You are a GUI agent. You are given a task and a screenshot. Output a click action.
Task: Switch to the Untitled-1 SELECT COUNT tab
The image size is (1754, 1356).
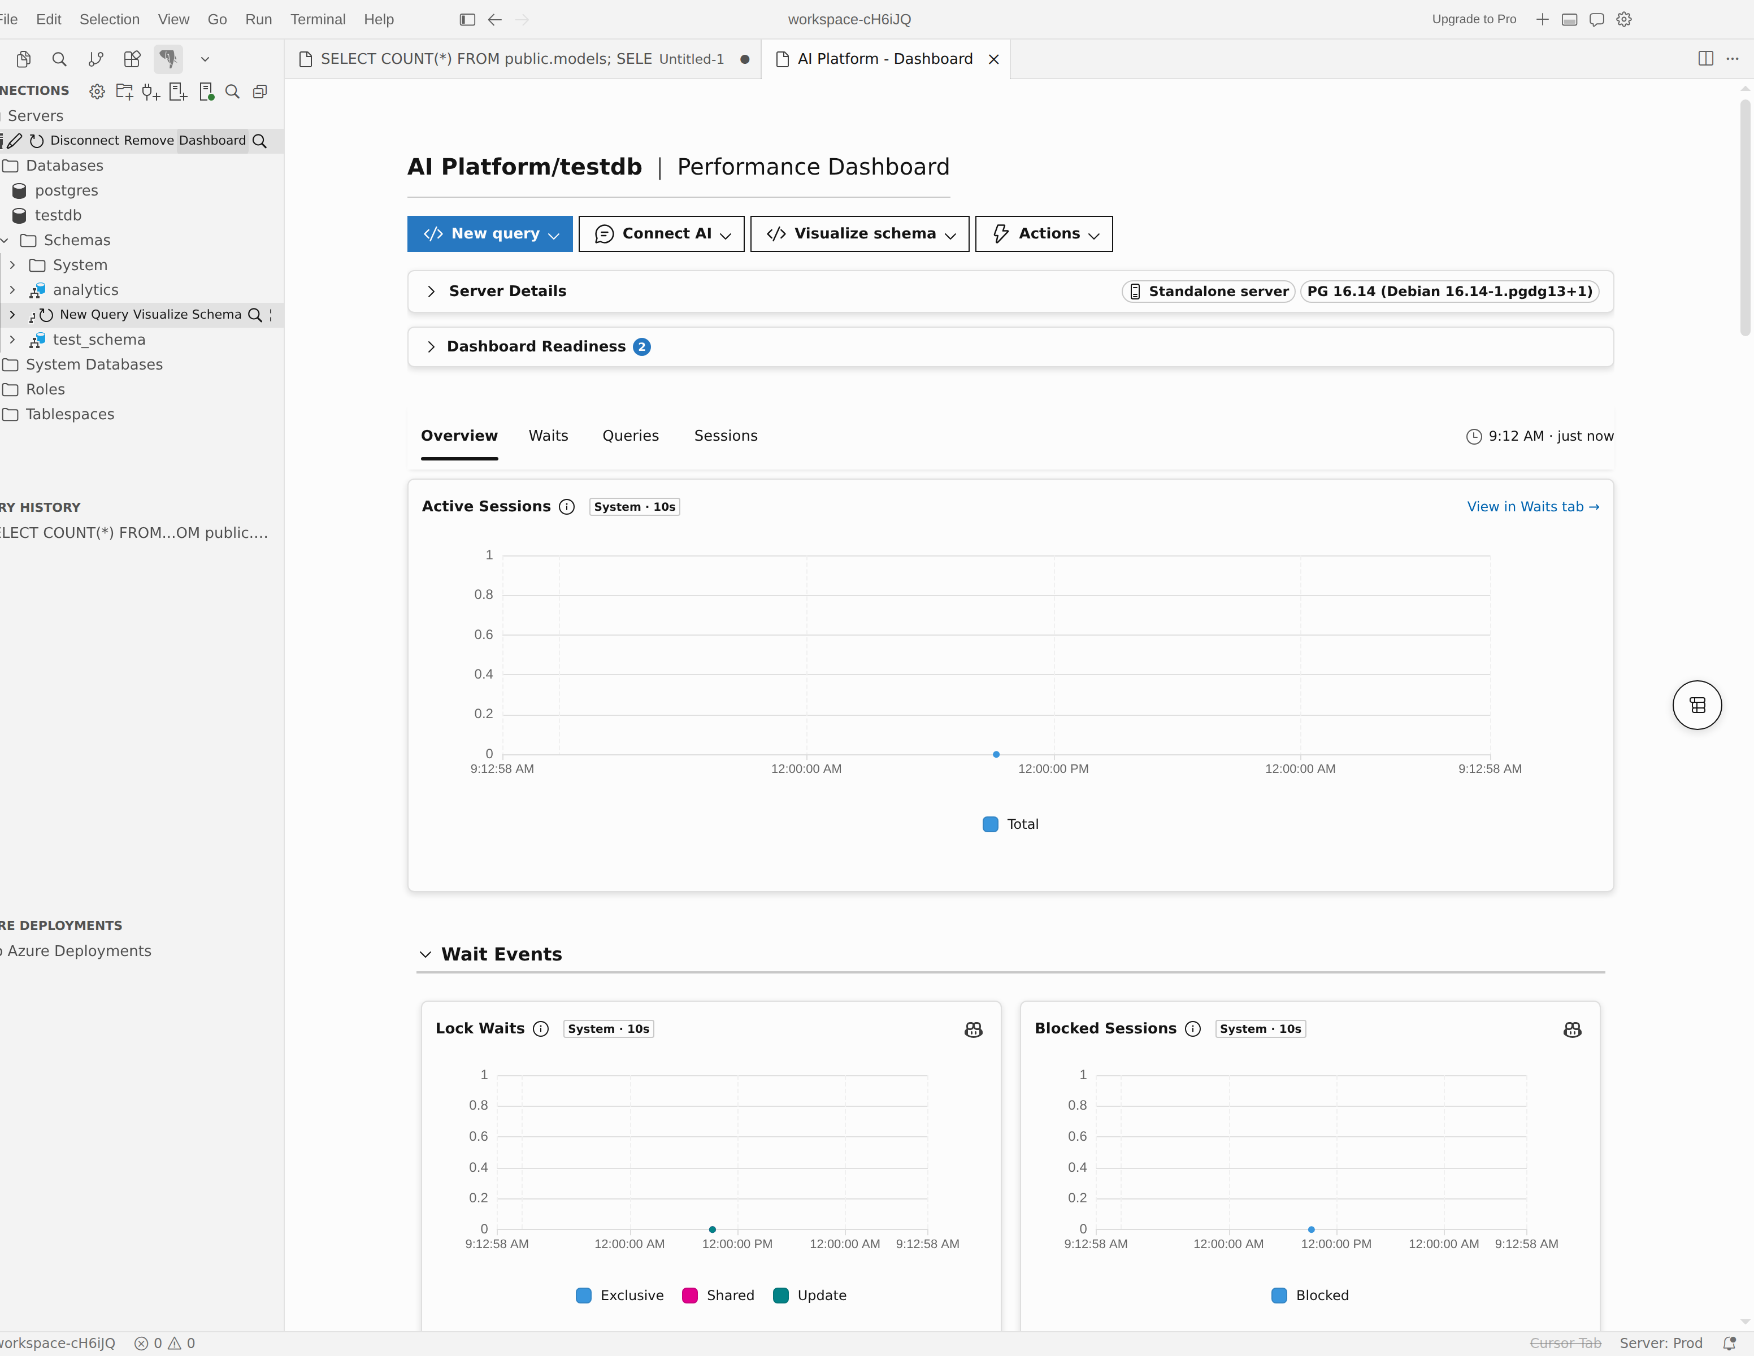(x=522, y=59)
